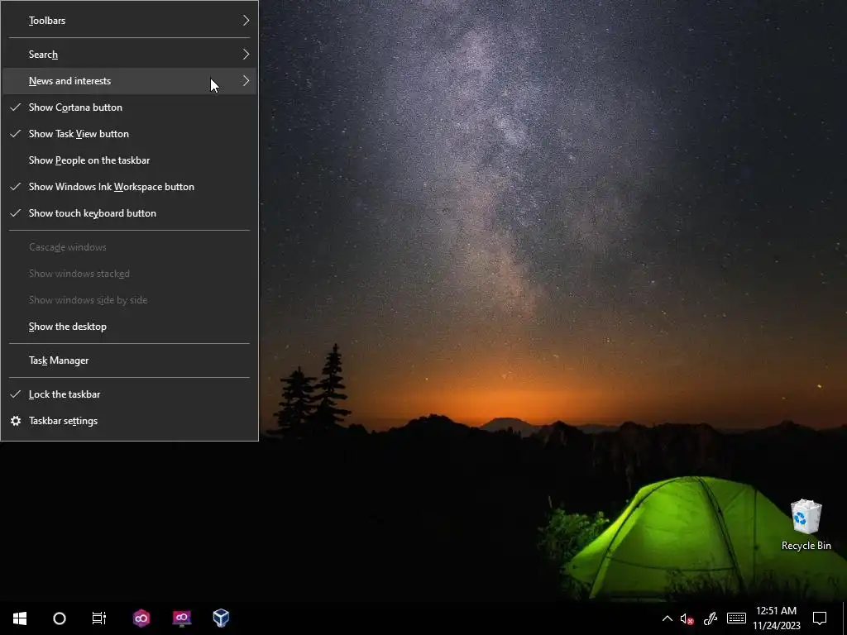Image resolution: width=847 pixels, height=635 pixels.
Task: Uncheck Show Cortana button
Action: point(130,107)
